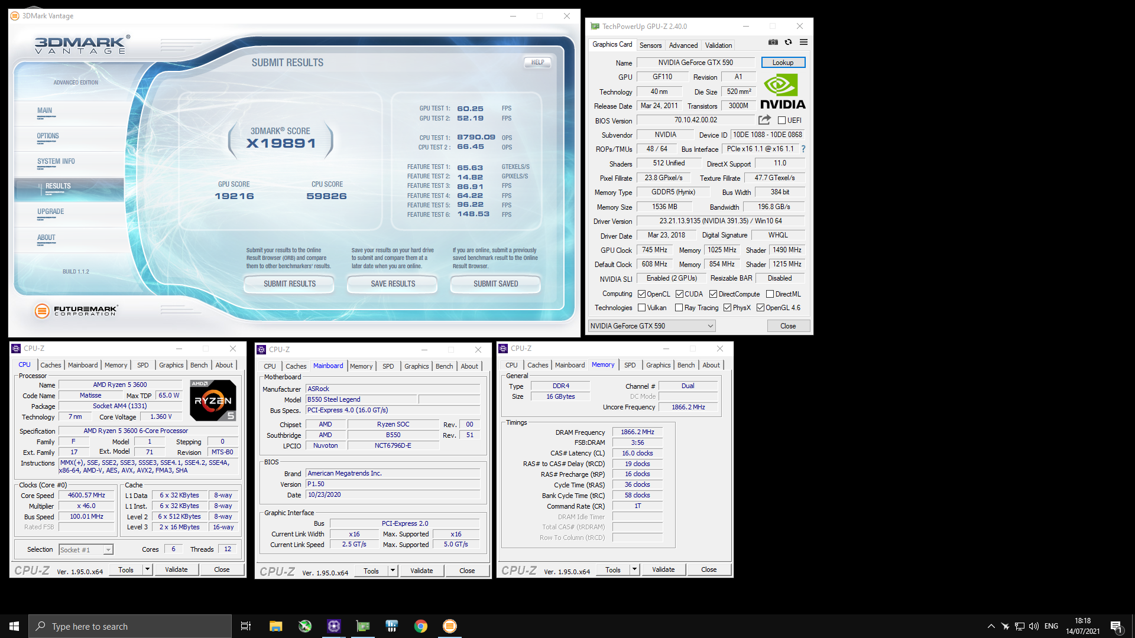Click Validate in Mainboard CPU-Z window

(421, 571)
